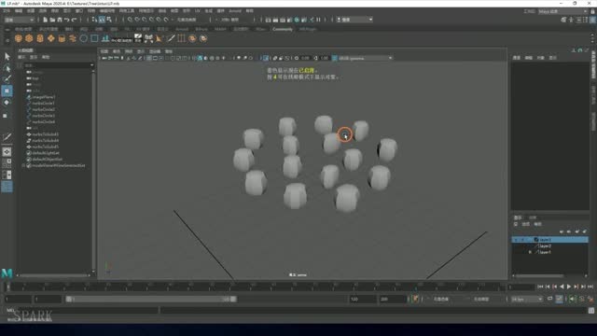This screenshot has height=336, width=597.
Task: Open the Outliner search filter dropdown arrow
Action: pos(91,65)
